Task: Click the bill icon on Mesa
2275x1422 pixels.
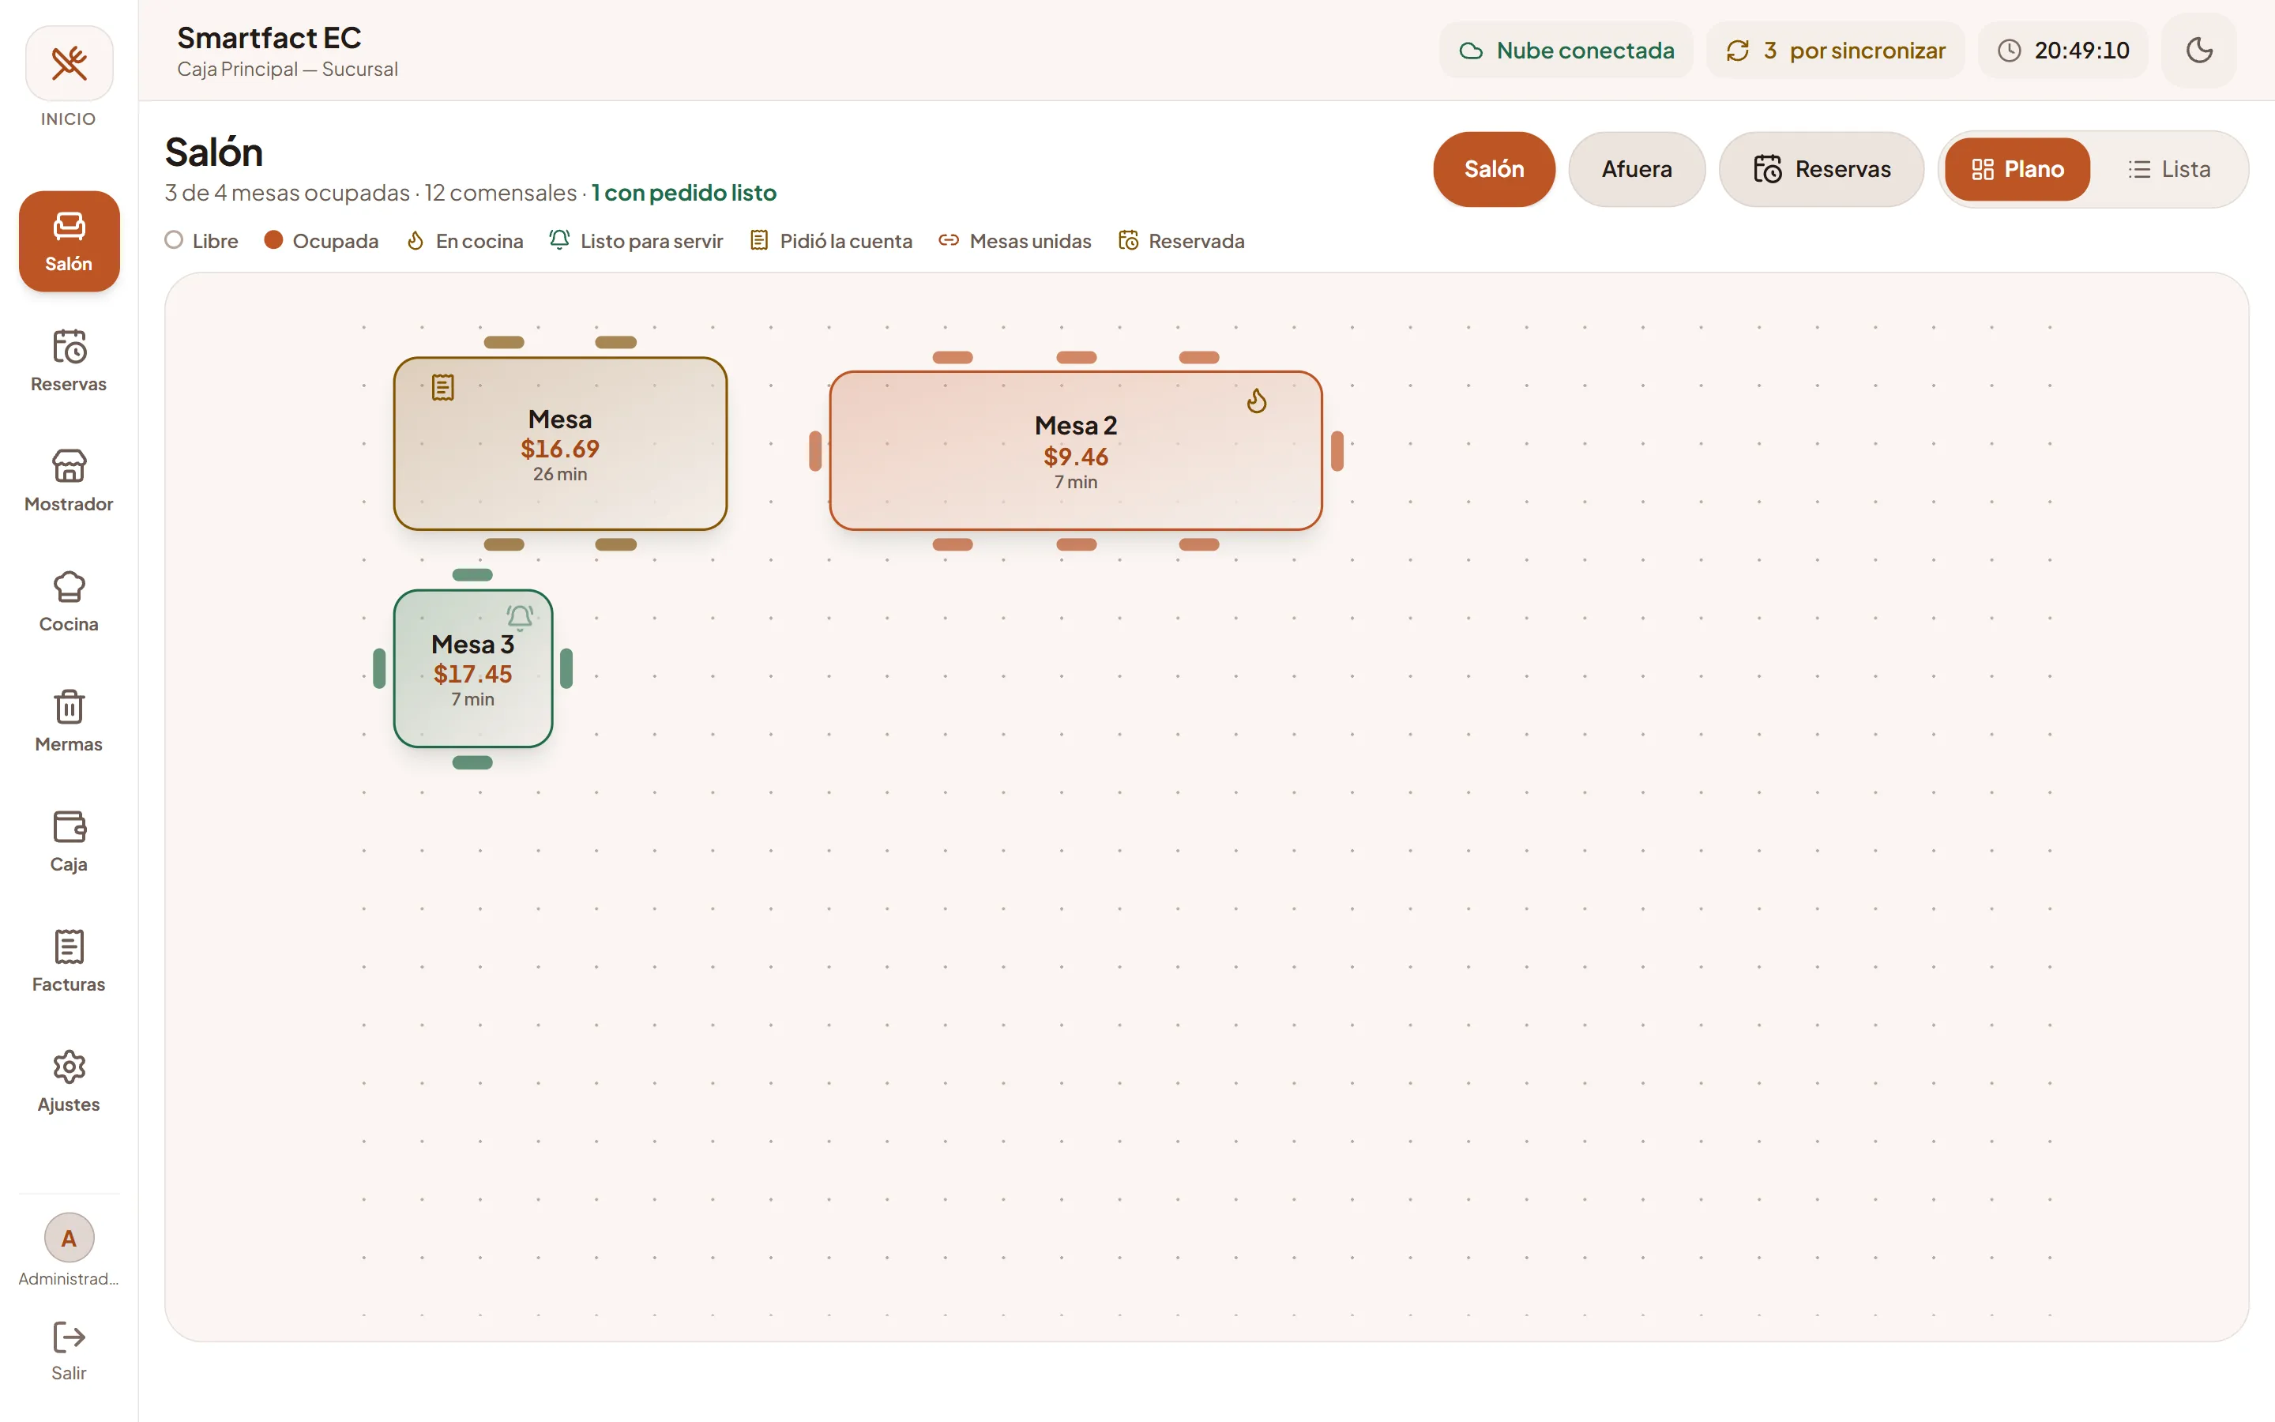Action: [x=443, y=387]
